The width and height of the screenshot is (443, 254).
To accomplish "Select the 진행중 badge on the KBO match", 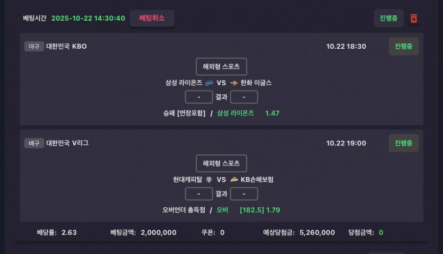I will (403, 46).
